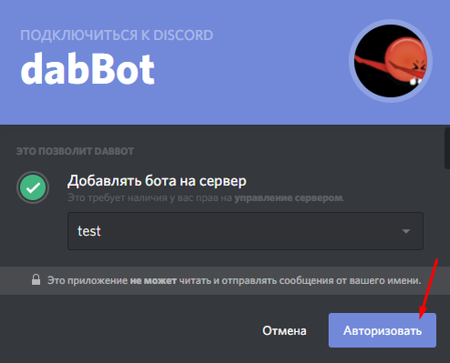The height and width of the screenshot is (363, 450).
Task: Click the 'ЭТО ПОЗВОЛИТ DABBOT' label
Action: (x=75, y=151)
